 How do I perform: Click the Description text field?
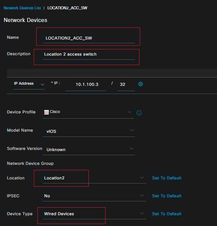click(x=89, y=54)
